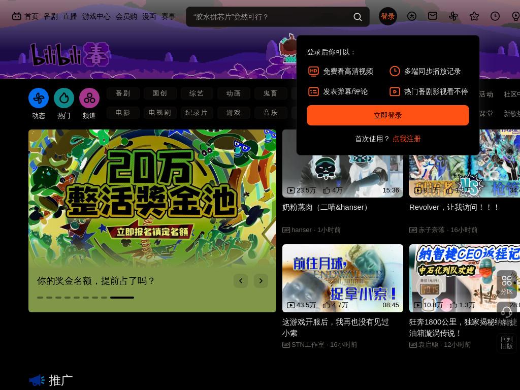The width and height of the screenshot is (520, 390).
Task: Open the dynamics pinwheel icon in header
Action: pyautogui.click(x=453, y=16)
